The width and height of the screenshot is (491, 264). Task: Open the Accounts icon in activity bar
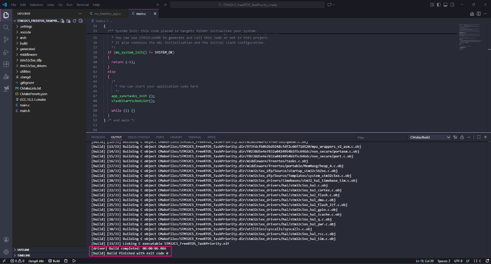tap(6, 239)
